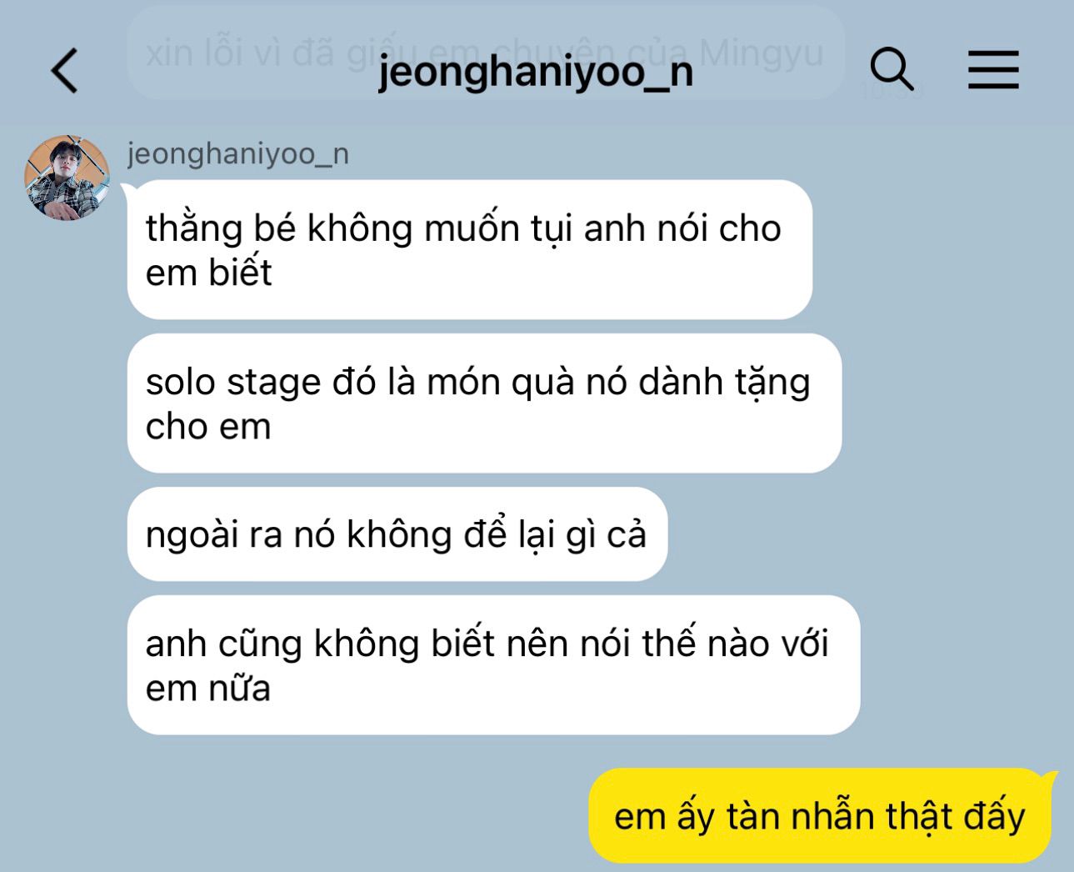
Task: Click the word 'Mingyu' in the faded top message
Action: (x=762, y=53)
